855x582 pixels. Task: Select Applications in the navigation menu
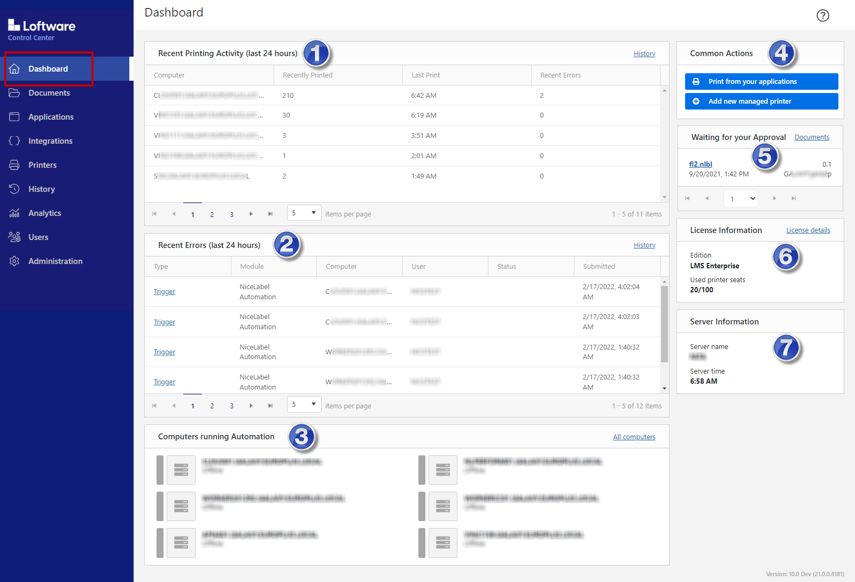pyautogui.click(x=51, y=117)
